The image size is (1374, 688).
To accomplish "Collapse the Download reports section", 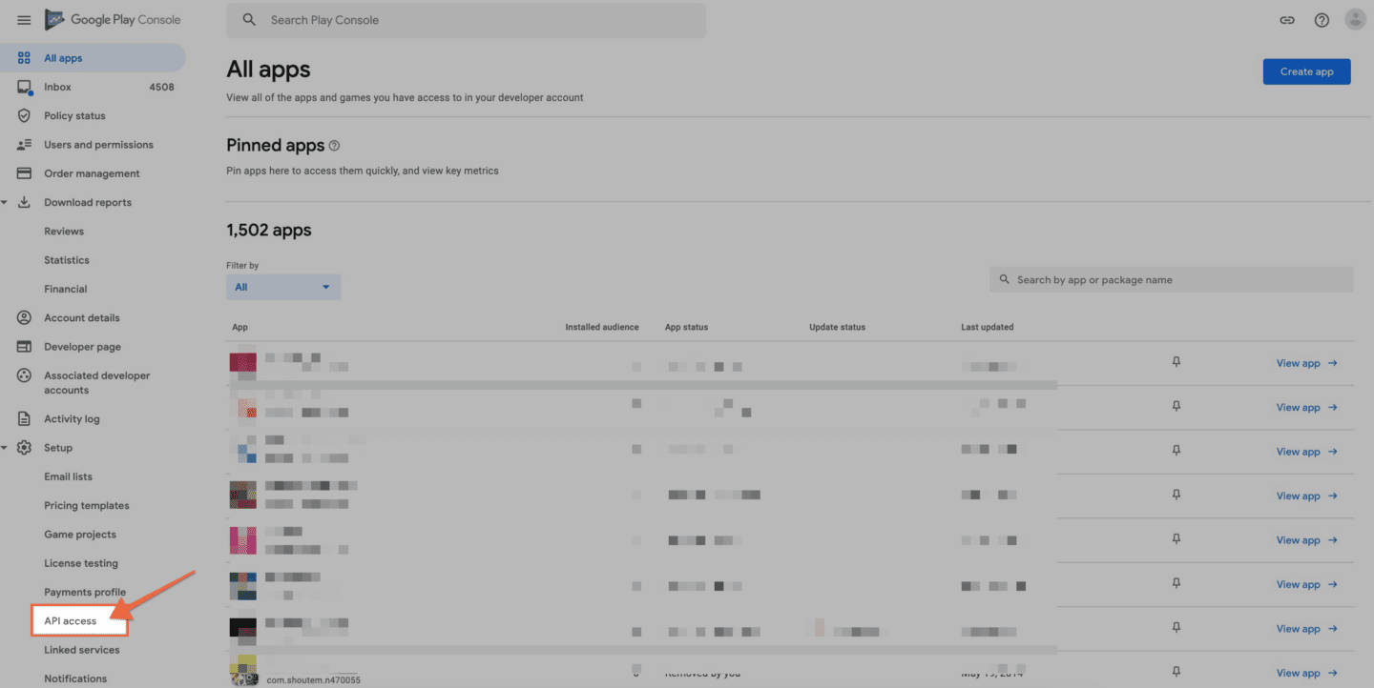I will pyautogui.click(x=5, y=202).
